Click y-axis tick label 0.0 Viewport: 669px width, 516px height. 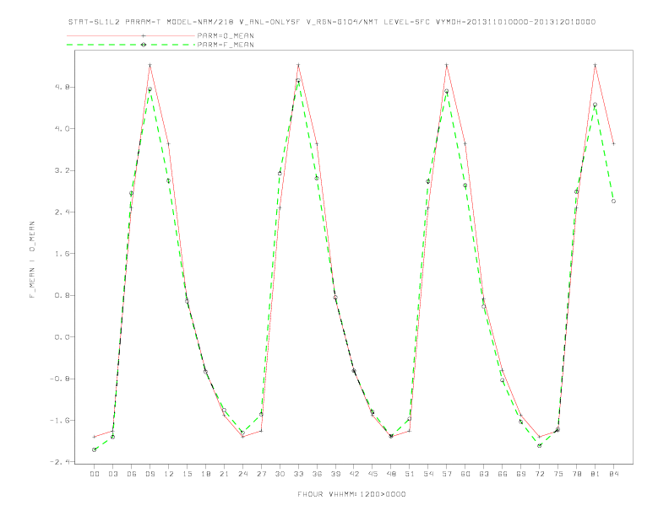(x=62, y=336)
